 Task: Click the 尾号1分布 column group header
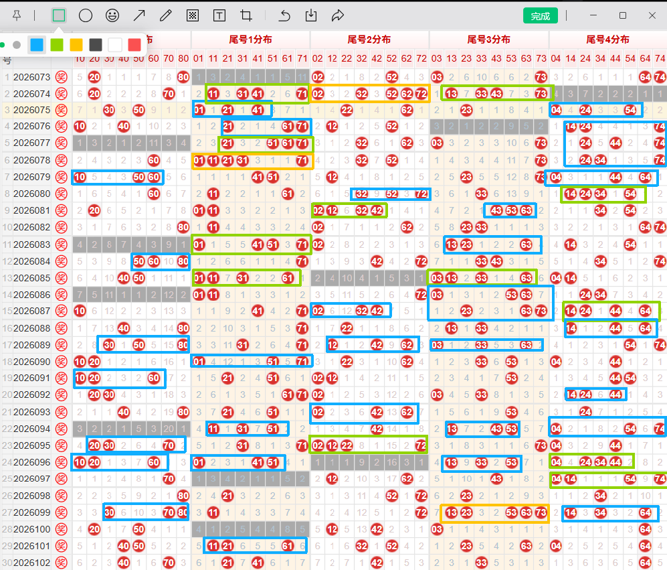click(251, 40)
